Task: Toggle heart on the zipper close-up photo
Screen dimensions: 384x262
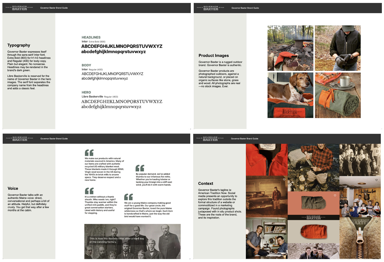Action: pyautogui.click(x=377, y=221)
